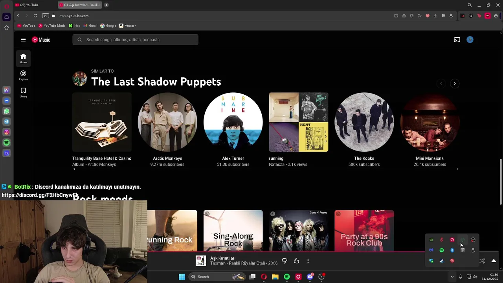Click the taskbar Search box

click(x=218, y=277)
